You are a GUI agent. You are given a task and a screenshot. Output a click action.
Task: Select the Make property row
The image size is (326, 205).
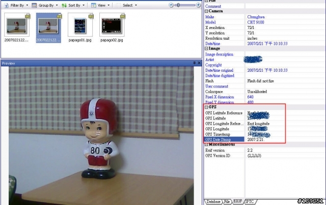click(264, 17)
